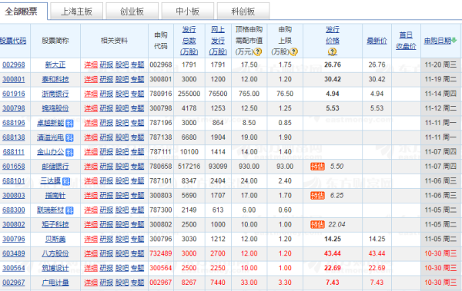The width and height of the screenshot is (462, 291).
Task: Open 浙商银行 stock name link
Action: point(55,94)
